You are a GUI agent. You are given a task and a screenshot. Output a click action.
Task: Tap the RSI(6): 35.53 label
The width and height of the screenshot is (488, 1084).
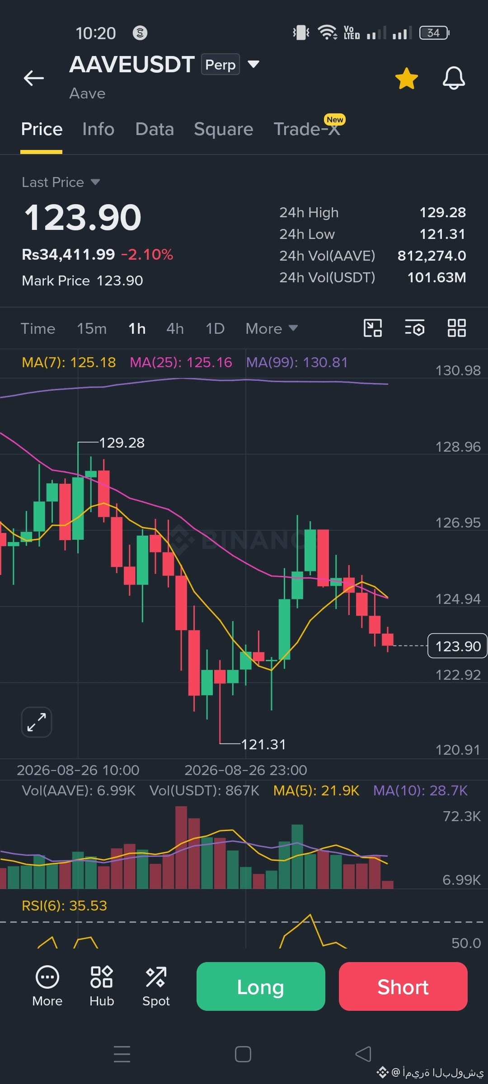tap(64, 906)
